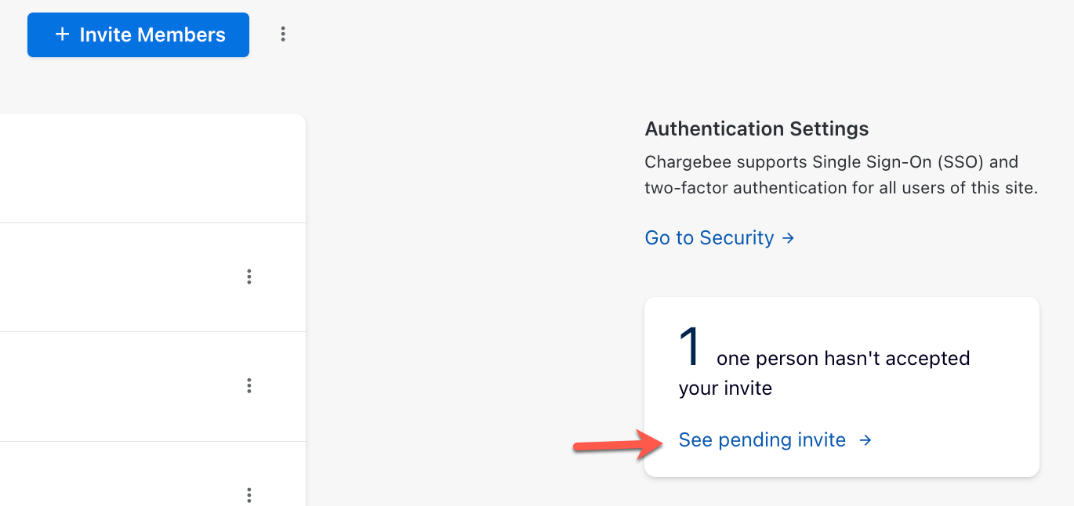The image size is (1074, 506).
Task: Click the Authentication Settings heading
Action: (x=757, y=128)
